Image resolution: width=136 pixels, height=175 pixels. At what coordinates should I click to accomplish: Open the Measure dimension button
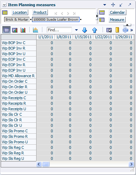[117, 20]
